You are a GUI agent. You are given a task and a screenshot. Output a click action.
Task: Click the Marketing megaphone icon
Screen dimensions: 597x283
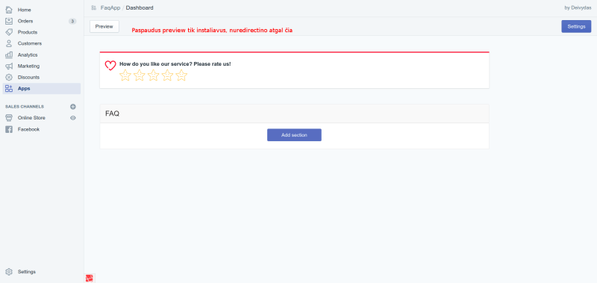point(9,66)
